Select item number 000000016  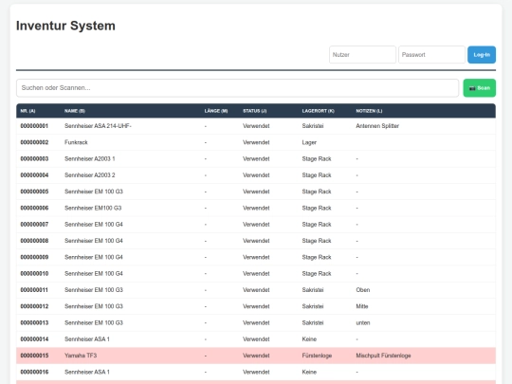pos(34,372)
